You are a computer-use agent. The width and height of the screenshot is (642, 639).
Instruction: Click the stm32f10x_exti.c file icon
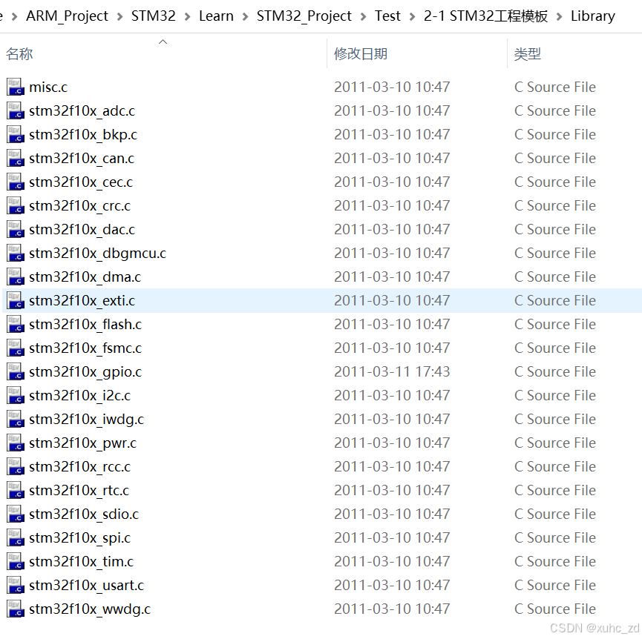(x=16, y=300)
